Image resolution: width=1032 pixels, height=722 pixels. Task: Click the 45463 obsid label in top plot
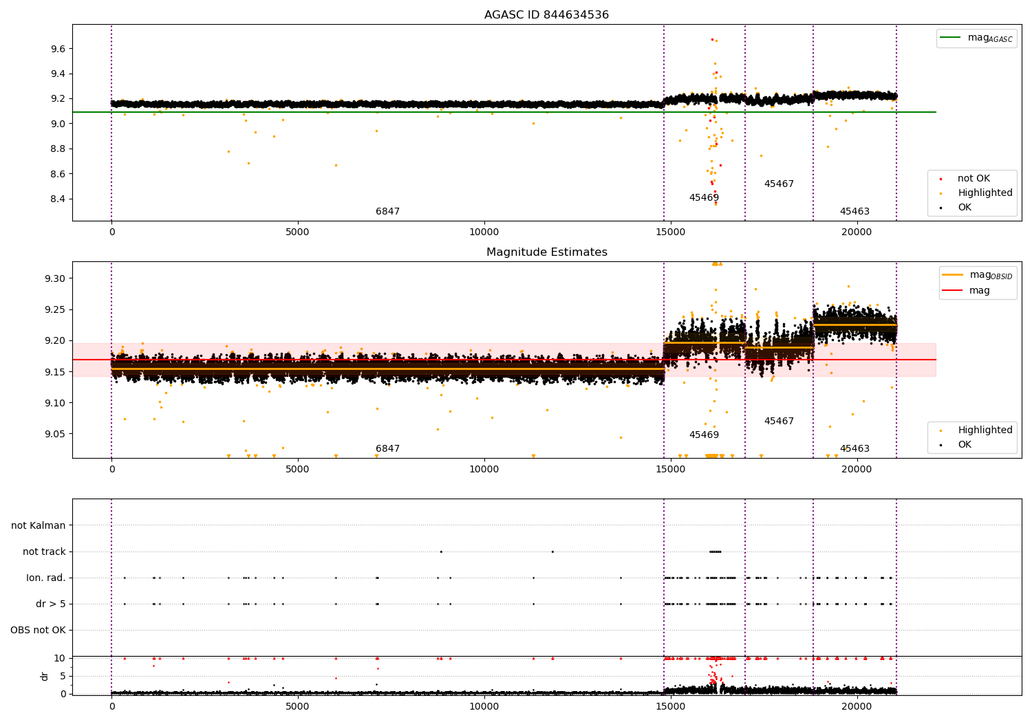tap(854, 212)
